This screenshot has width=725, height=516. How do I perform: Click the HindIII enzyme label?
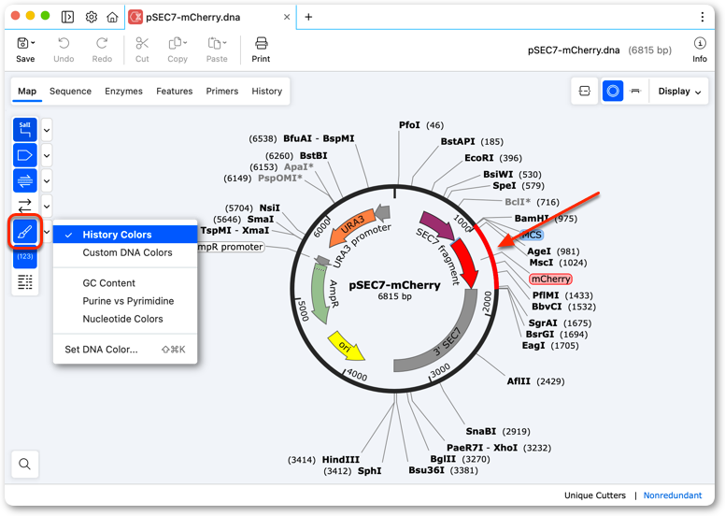(x=340, y=460)
